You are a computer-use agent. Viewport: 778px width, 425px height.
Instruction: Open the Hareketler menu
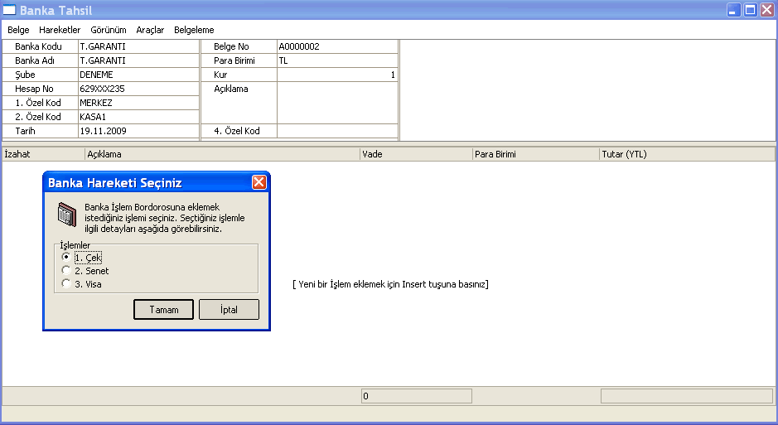(x=60, y=30)
